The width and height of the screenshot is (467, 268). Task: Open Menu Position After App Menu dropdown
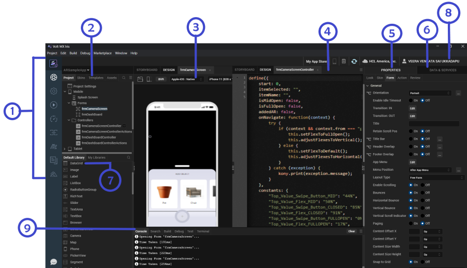click(x=430, y=170)
